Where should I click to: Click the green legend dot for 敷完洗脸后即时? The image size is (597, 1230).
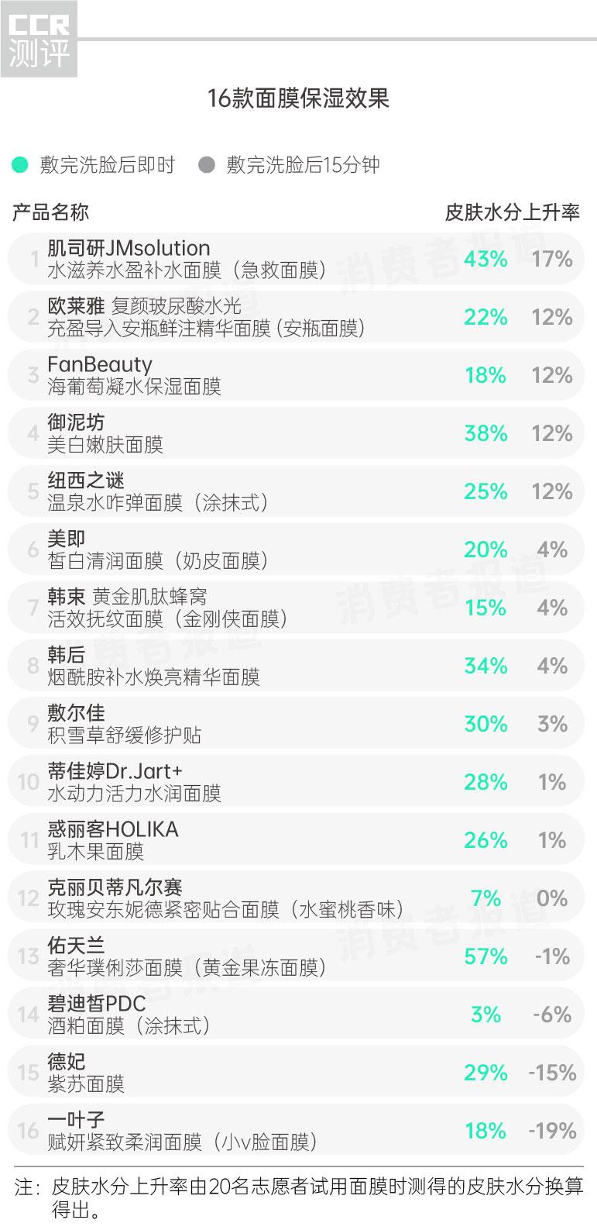pos(20,165)
